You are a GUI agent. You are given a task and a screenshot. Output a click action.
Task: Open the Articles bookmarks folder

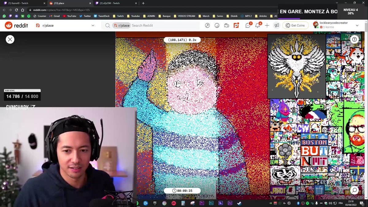(x=260, y=16)
